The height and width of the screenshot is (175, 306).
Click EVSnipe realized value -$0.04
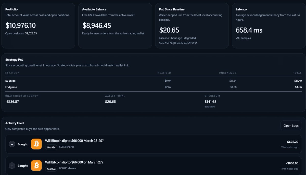[168, 81]
